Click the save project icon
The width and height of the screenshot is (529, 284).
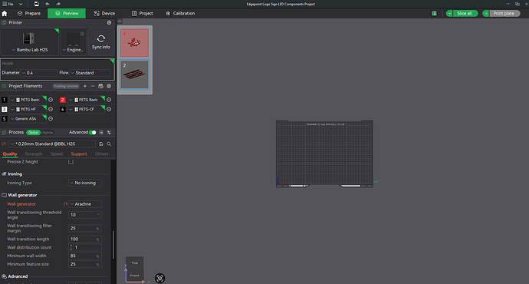pos(37,4)
